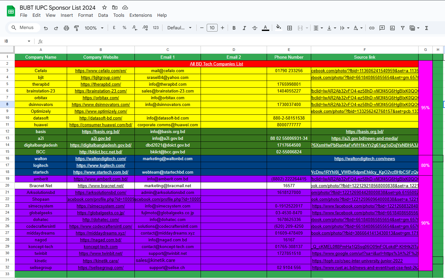Open the Name box dropdown arrow
Screen dimensions: 445x280
(29, 41)
